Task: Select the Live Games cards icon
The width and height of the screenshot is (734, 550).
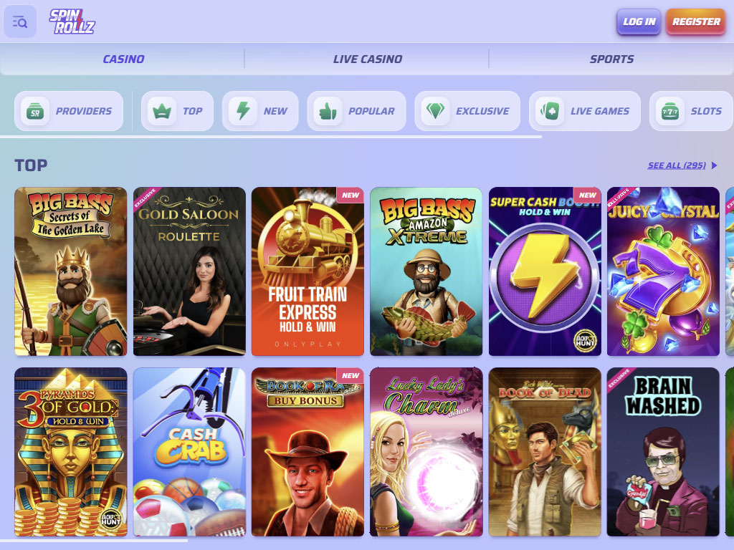Action: click(x=550, y=111)
